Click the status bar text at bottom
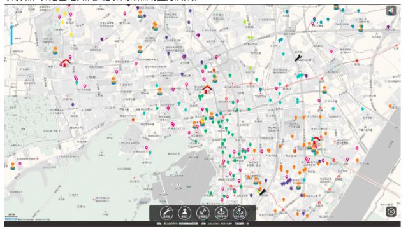 [x=203, y=223]
